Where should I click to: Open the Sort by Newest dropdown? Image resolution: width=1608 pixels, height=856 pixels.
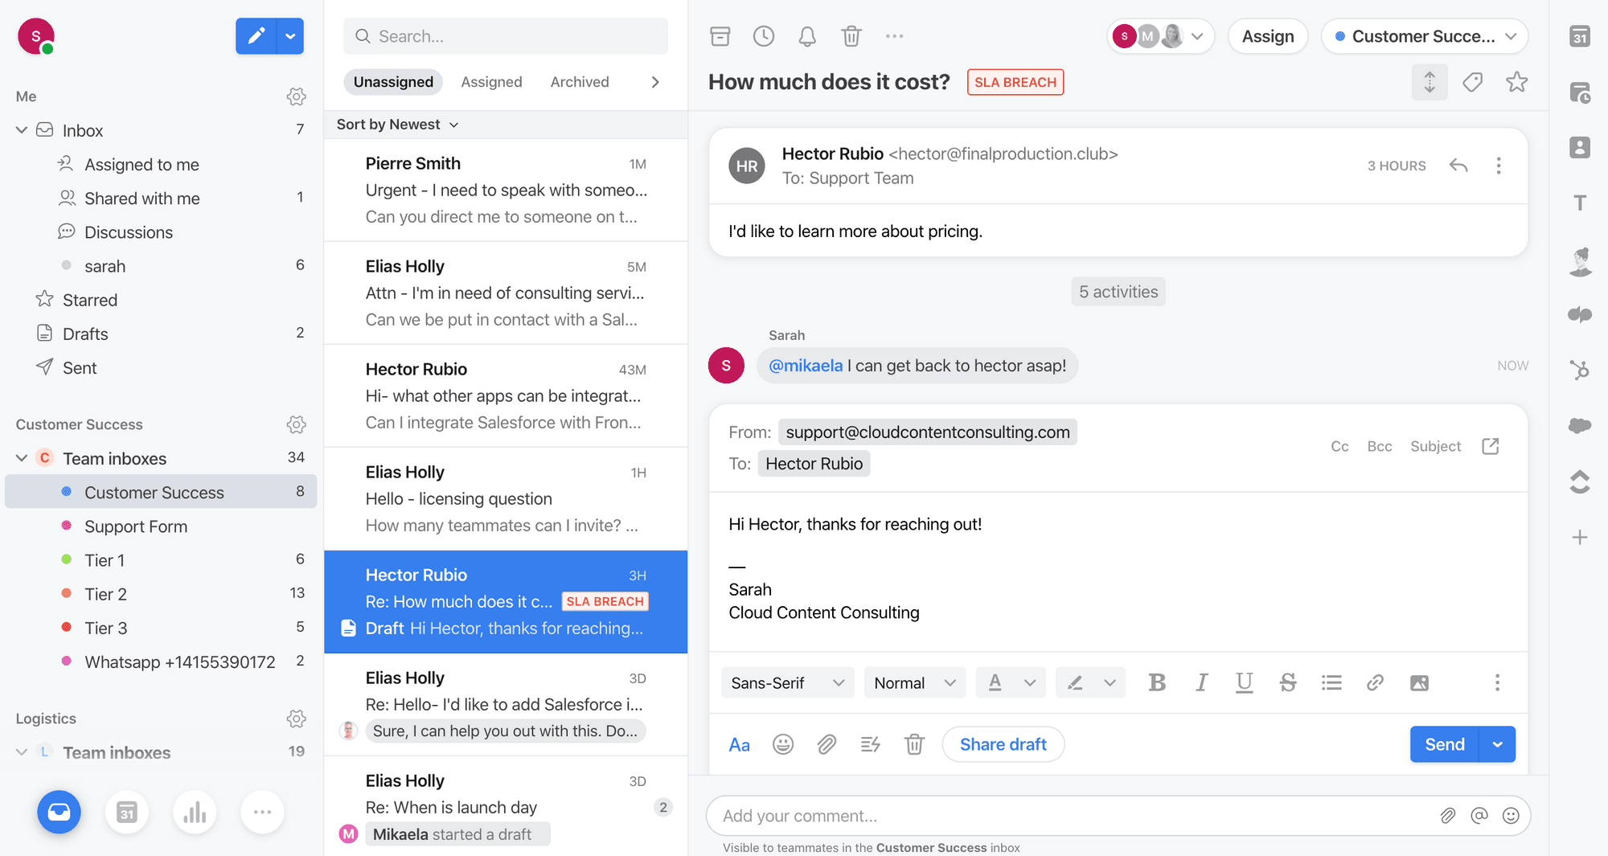point(397,125)
